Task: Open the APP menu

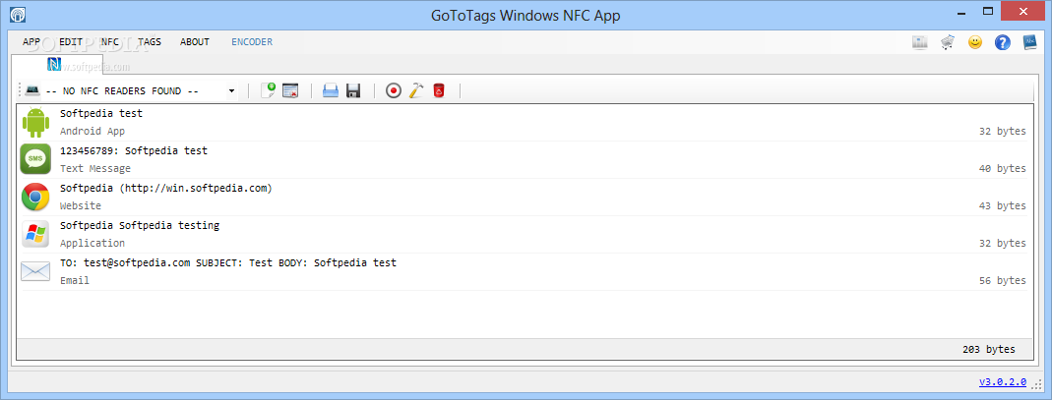Action: [x=31, y=41]
